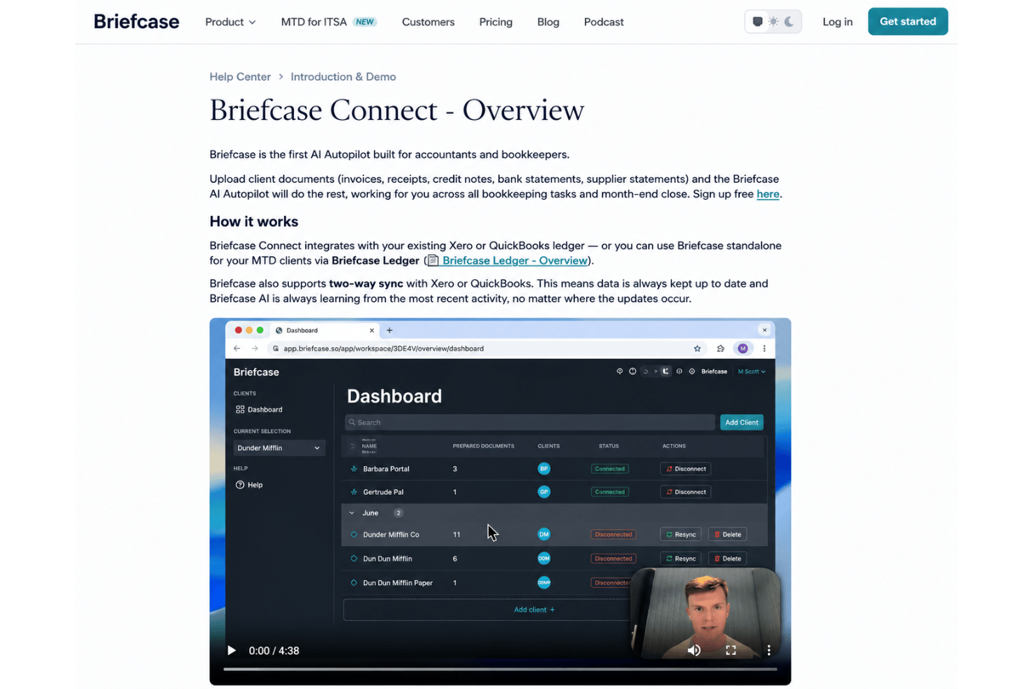Click Connected status for Barbara Portal

click(x=609, y=469)
